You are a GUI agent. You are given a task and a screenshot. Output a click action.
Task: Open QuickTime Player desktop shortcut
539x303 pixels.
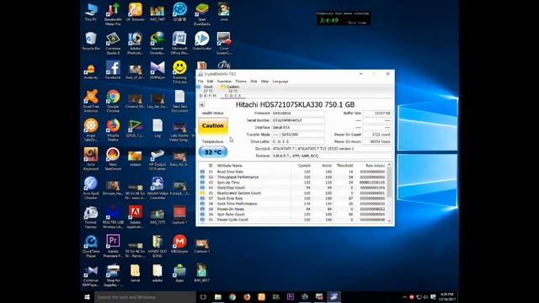(x=91, y=246)
